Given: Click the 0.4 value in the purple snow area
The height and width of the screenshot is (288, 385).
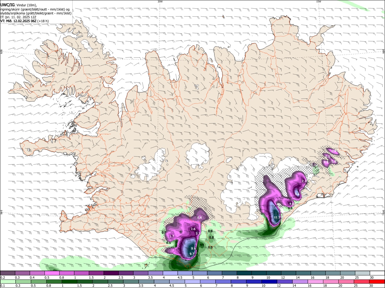Looking at the screenshot, I should pos(199,217).
